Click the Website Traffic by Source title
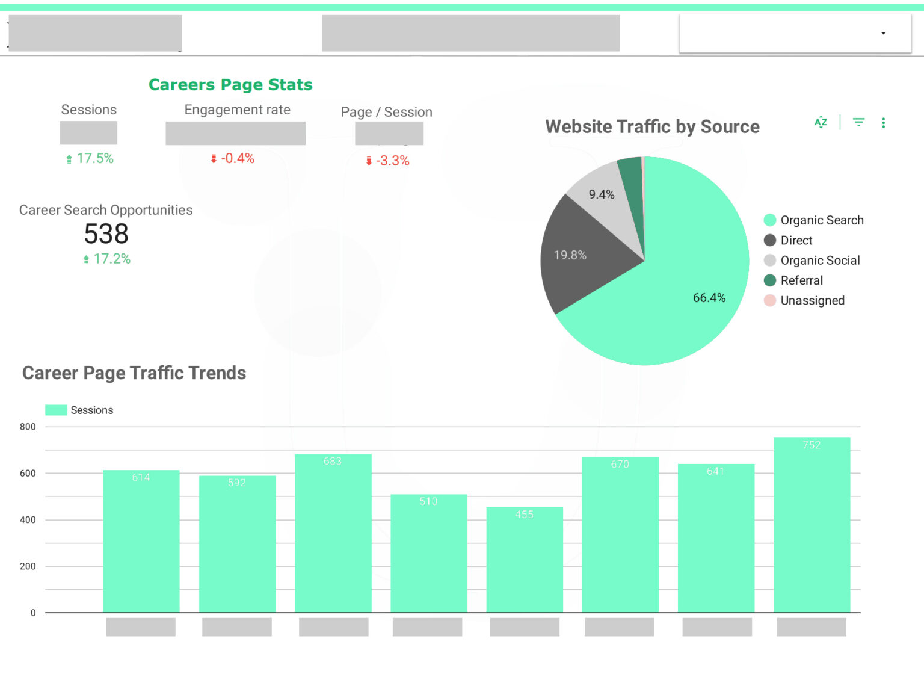This screenshot has height=674, width=924. tap(652, 126)
